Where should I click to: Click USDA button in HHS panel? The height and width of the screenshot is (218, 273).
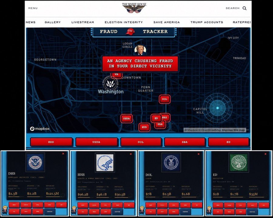(x=94, y=205)
